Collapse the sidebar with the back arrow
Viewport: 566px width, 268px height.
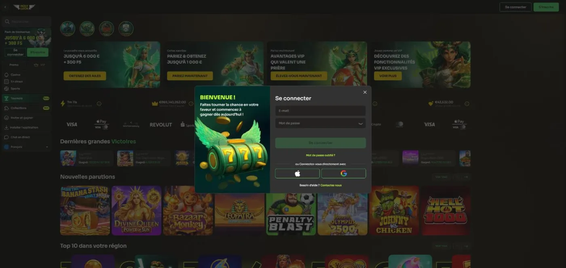[5, 7]
